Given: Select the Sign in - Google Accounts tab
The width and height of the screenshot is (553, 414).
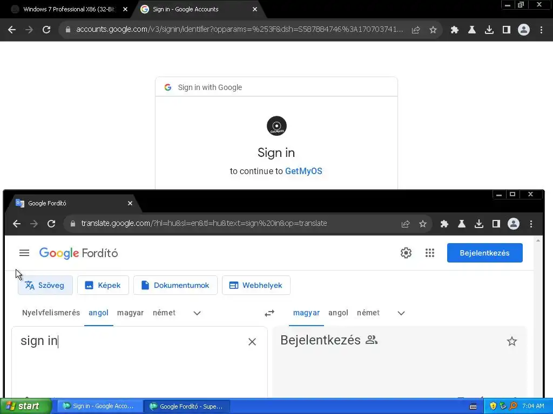Looking at the screenshot, I should tap(198, 9).
